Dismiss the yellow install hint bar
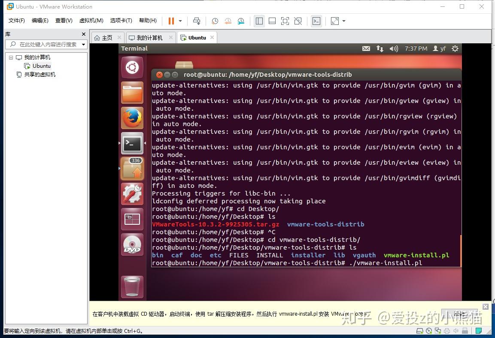The height and width of the screenshot is (338, 495). [486, 306]
